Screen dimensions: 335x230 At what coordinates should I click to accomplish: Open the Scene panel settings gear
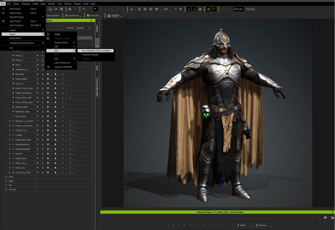tap(91, 20)
